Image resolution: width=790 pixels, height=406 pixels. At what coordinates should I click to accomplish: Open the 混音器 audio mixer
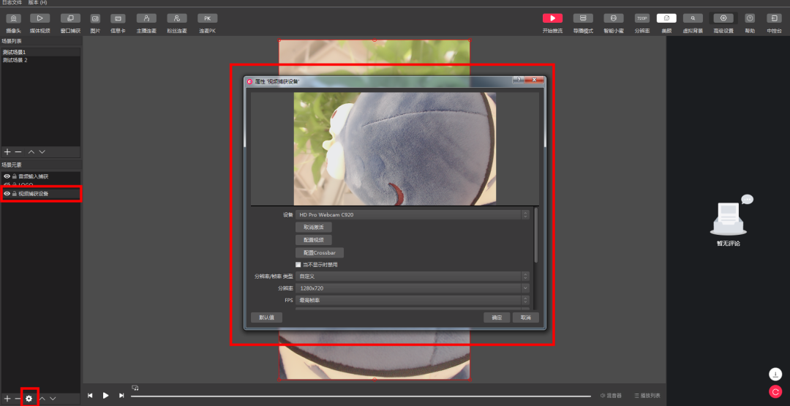pyautogui.click(x=611, y=396)
